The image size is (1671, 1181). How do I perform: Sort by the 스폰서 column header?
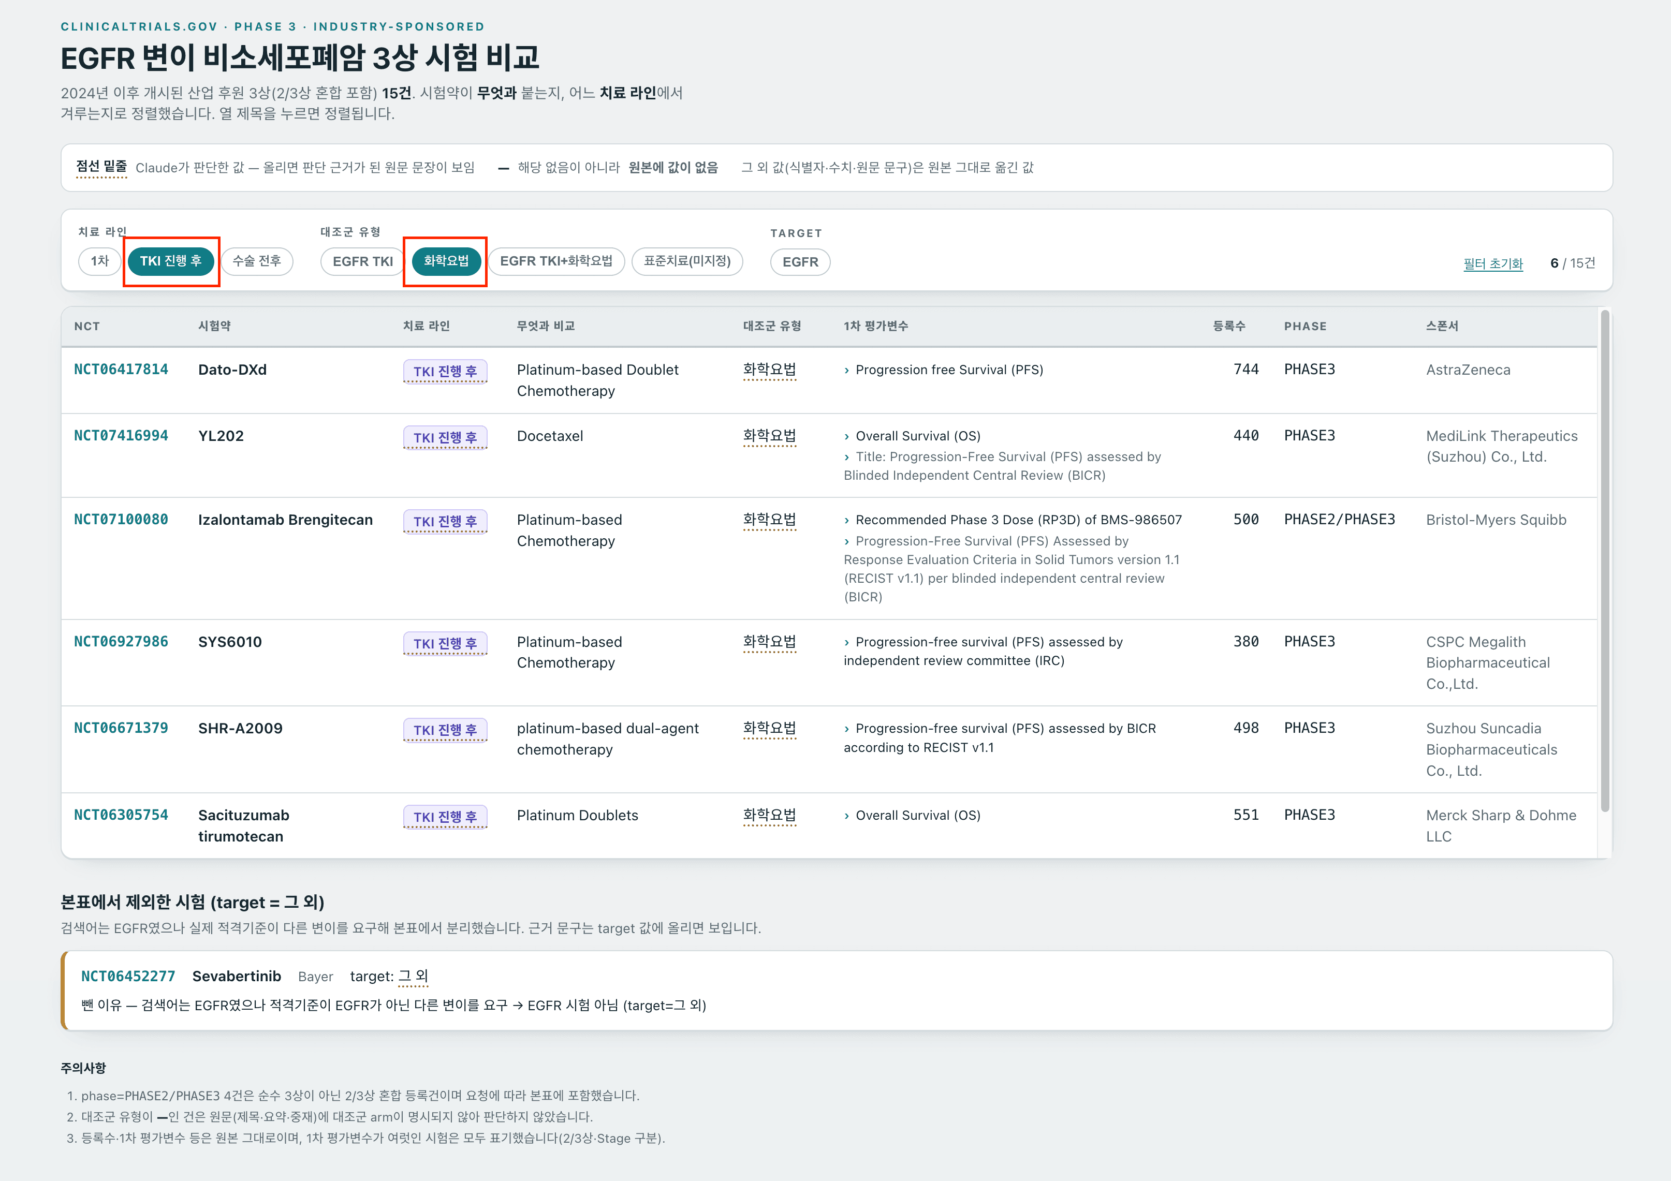pos(1442,326)
